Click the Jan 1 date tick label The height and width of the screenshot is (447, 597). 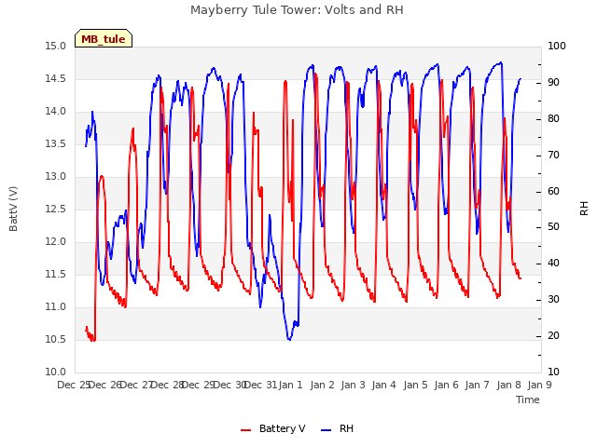click(x=290, y=385)
